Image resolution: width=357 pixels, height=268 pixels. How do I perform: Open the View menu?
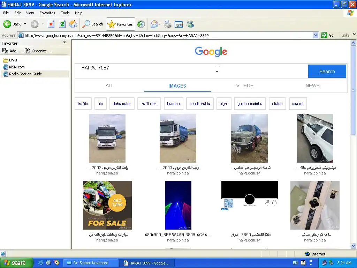coord(30,13)
